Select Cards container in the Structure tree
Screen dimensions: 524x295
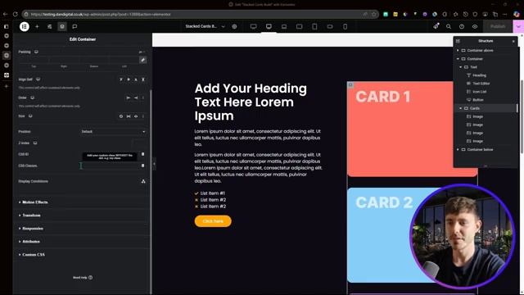point(475,108)
